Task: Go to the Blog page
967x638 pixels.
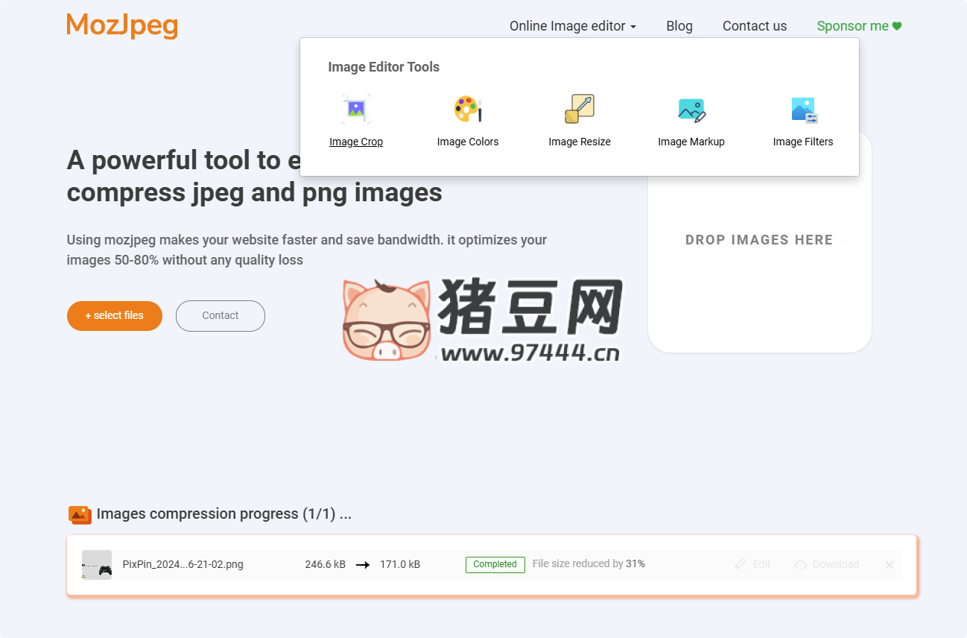Action: tap(679, 25)
